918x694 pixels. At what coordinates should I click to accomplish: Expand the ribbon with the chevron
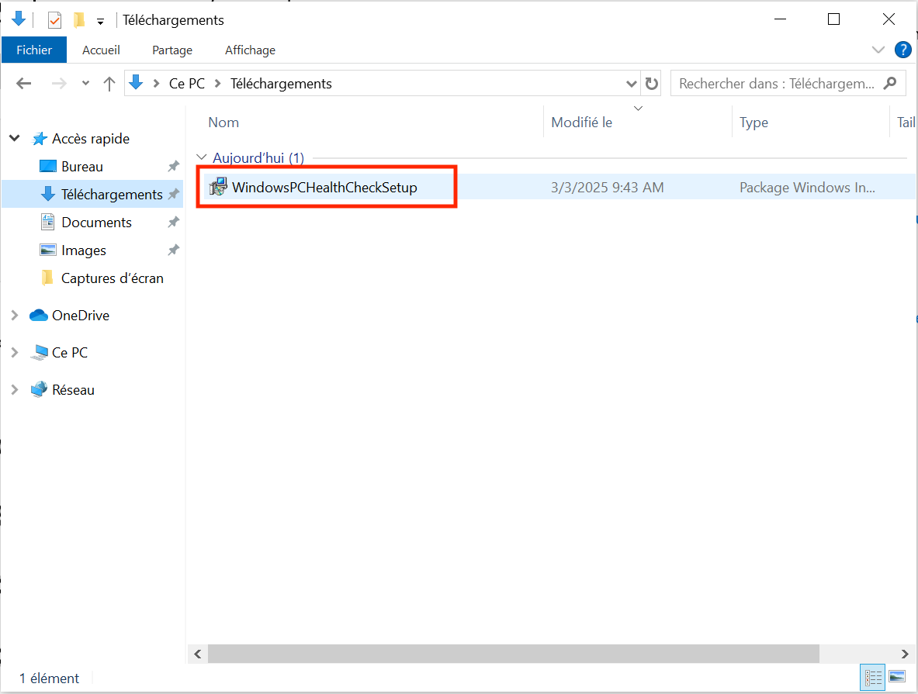[x=878, y=50]
